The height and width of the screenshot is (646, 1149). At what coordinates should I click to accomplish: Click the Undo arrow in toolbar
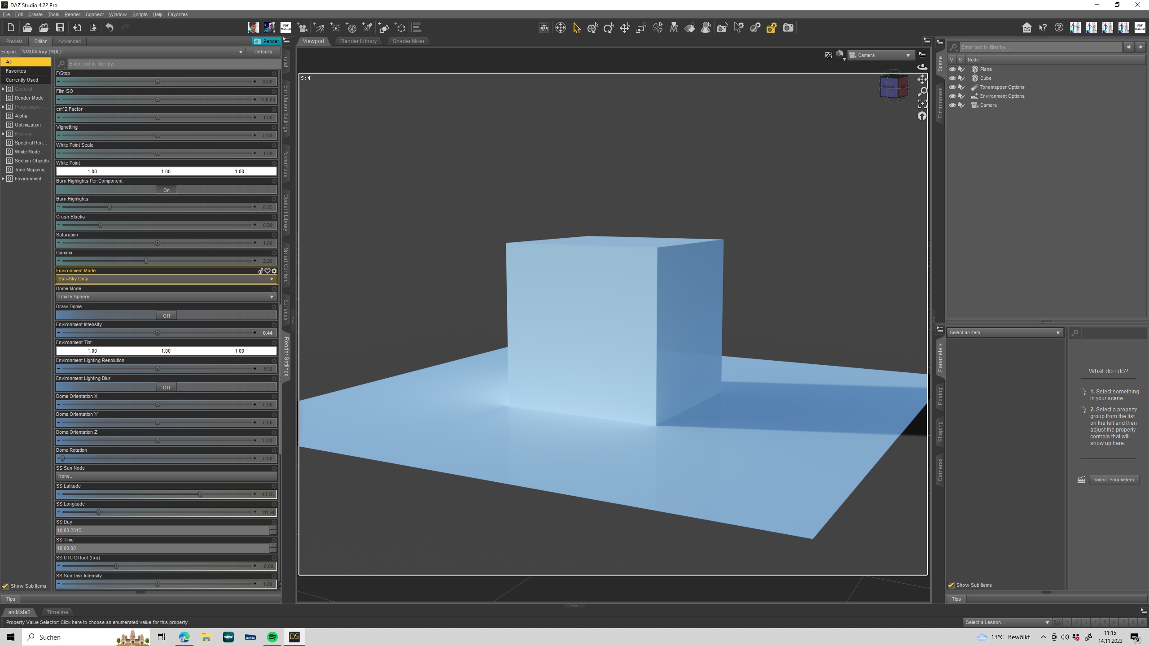click(x=110, y=28)
